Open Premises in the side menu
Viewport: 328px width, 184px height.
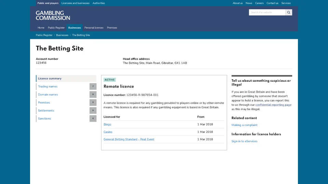click(x=44, y=103)
